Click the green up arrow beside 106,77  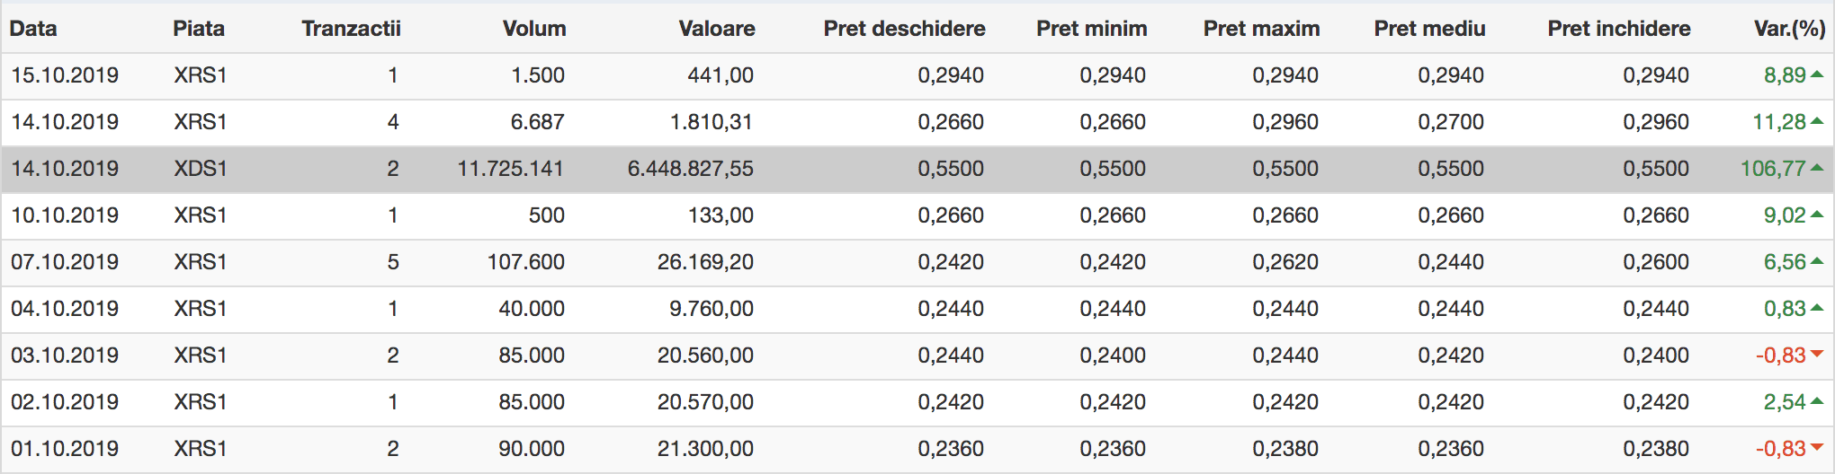coord(1817,168)
